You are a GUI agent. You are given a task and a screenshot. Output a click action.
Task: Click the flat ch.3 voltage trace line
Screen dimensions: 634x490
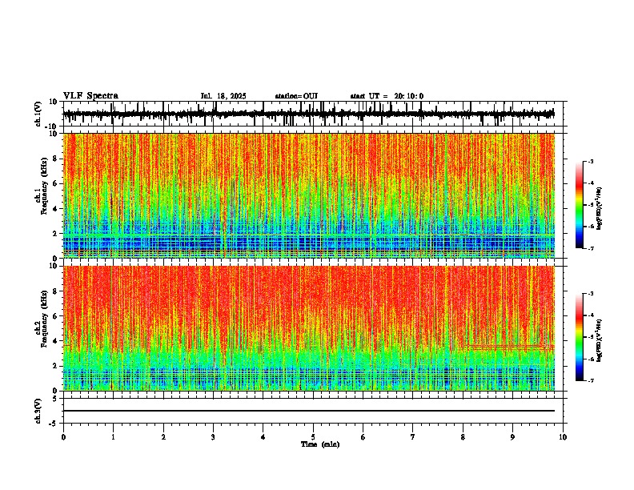309,411
